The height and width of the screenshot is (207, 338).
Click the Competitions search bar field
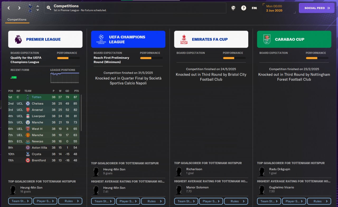[135, 8]
